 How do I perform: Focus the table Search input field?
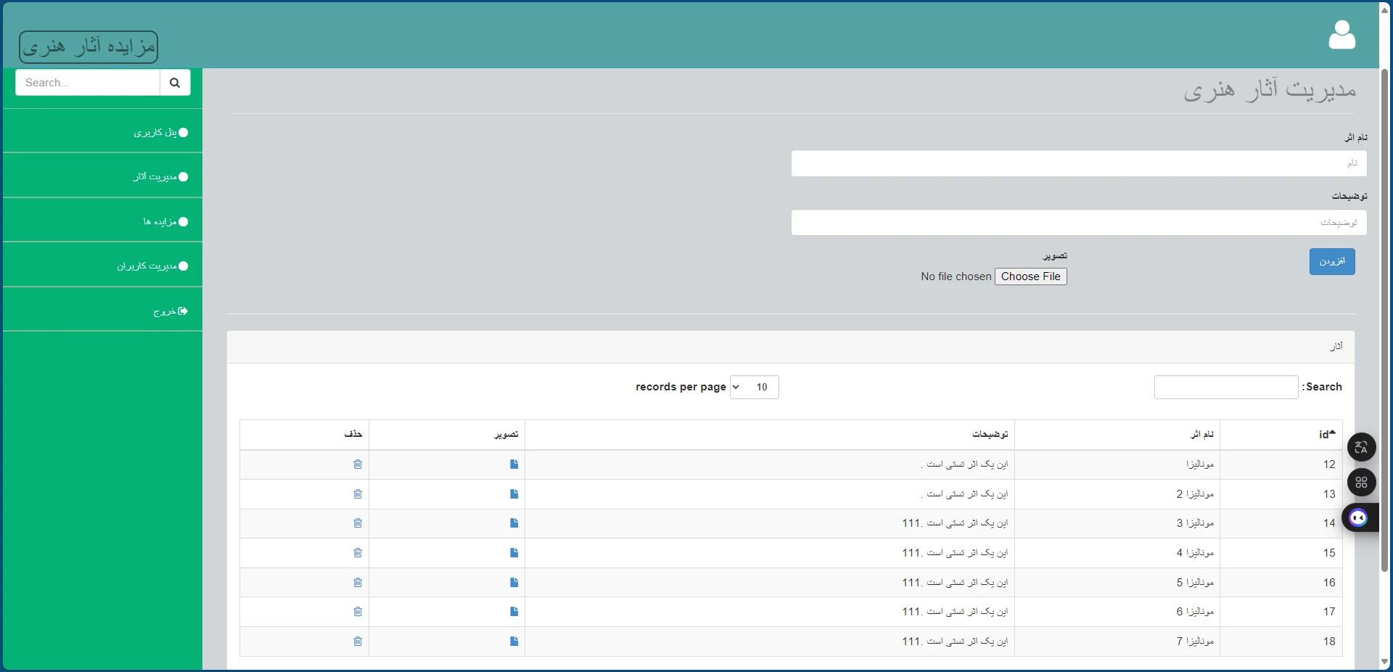click(x=1225, y=388)
